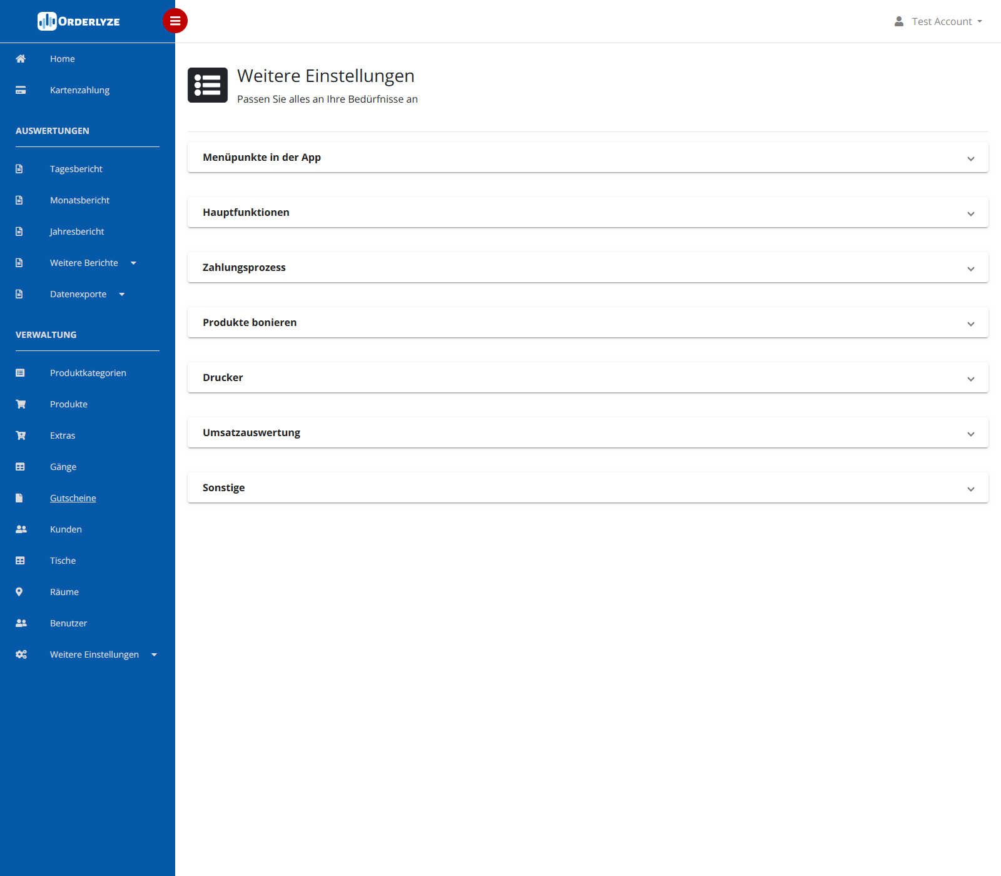Image resolution: width=1001 pixels, height=876 pixels.
Task: Click the Räume map pin icon
Action: pyautogui.click(x=19, y=592)
